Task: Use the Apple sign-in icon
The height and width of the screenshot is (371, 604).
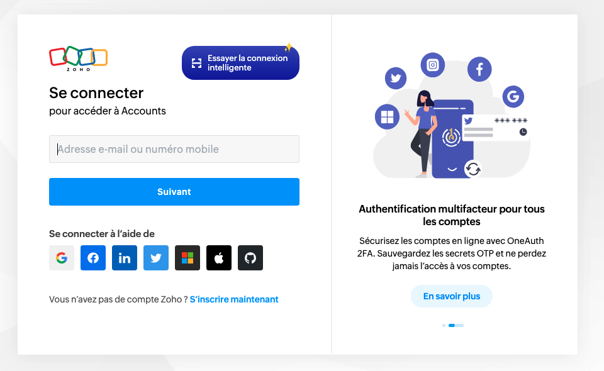Action: pos(219,258)
